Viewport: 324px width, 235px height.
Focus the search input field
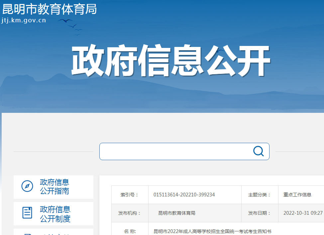point(184,151)
